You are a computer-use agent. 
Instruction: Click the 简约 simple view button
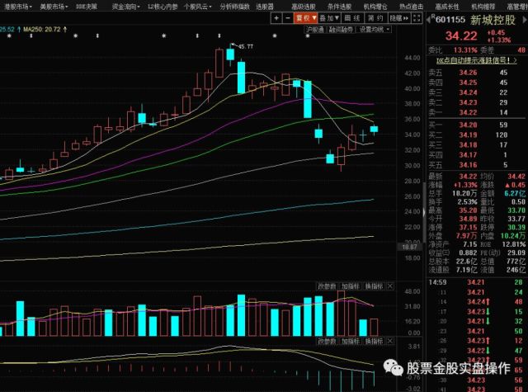tap(376, 18)
